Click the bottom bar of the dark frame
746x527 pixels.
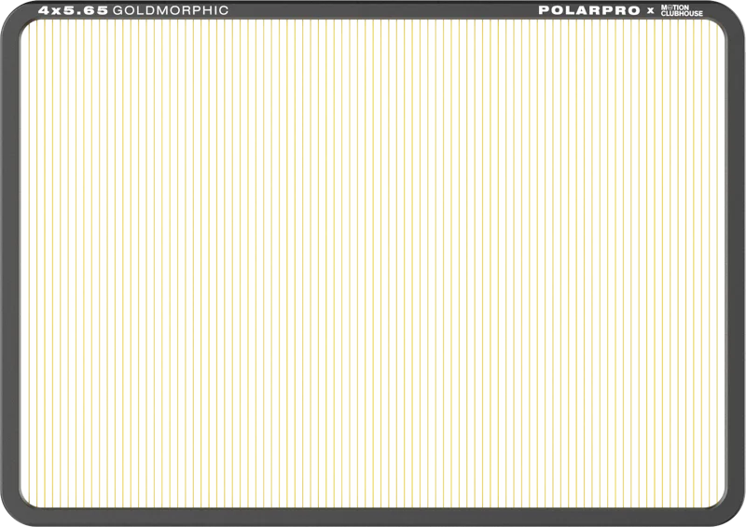[x=373, y=517]
